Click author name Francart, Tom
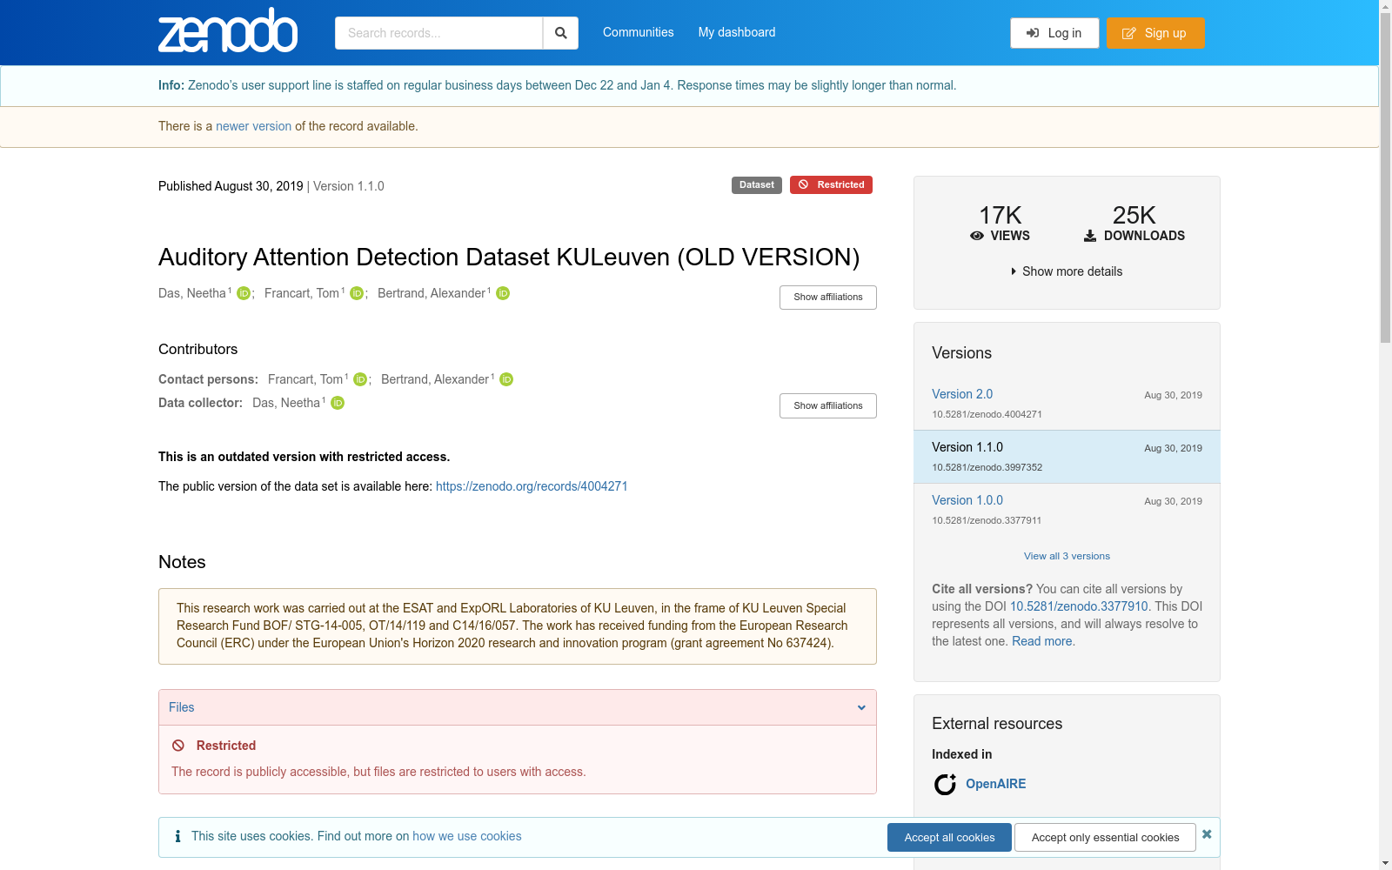The image size is (1392, 870). tap(302, 293)
